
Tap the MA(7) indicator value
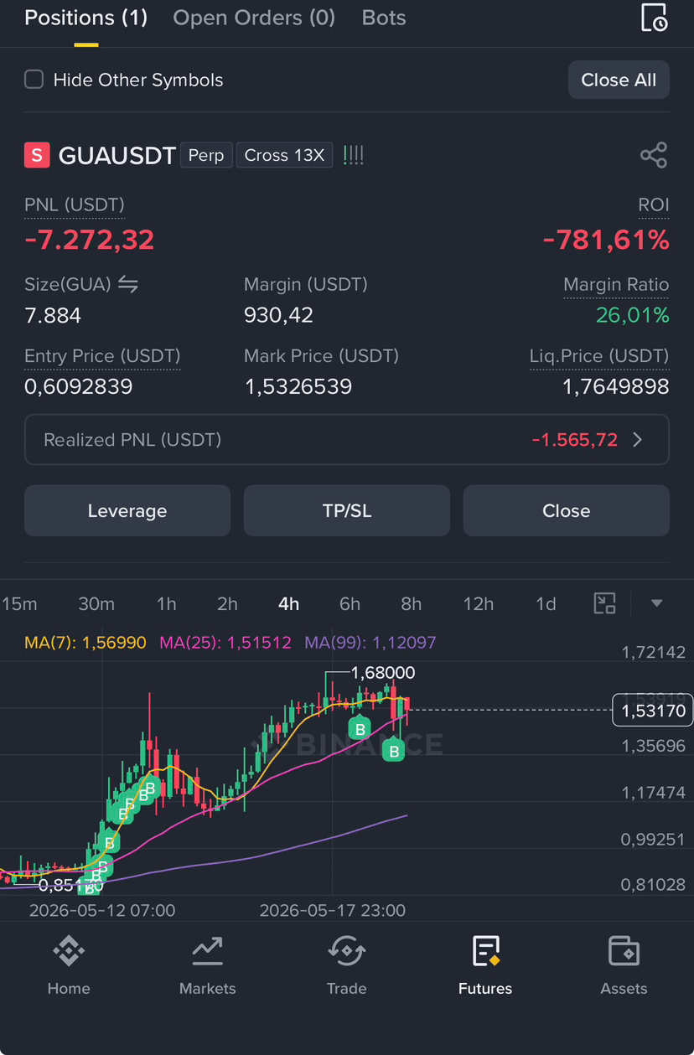(85, 643)
